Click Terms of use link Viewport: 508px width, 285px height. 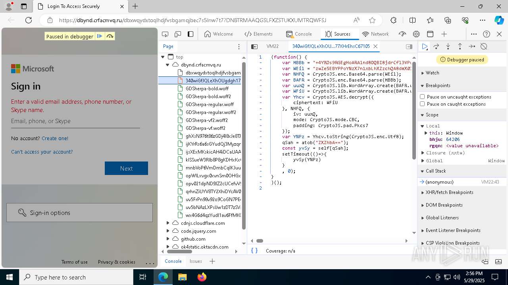[x=75, y=262]
